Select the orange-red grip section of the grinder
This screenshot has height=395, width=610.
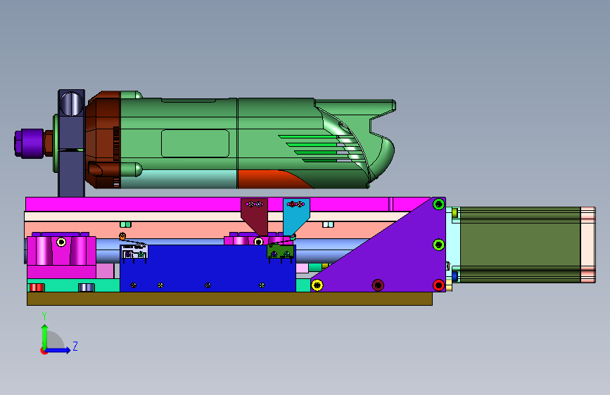(x=272, y=179)
